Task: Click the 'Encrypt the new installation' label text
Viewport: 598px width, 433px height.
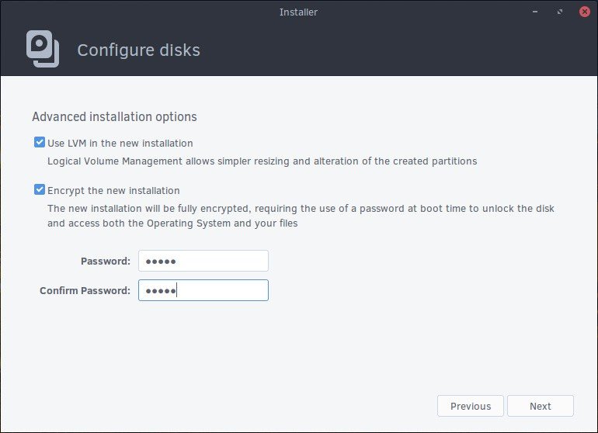Action: coord(113,190)
